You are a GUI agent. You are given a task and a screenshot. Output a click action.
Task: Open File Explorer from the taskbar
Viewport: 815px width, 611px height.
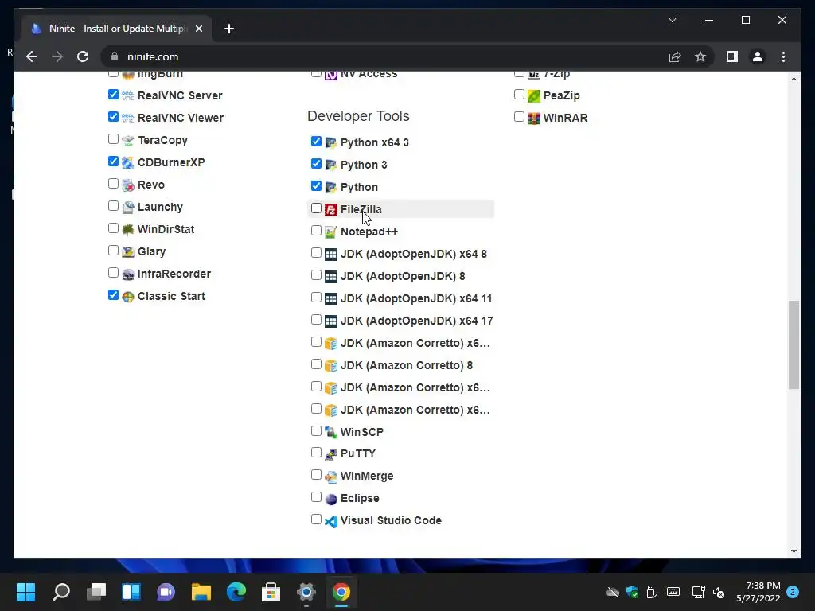tap(201, 592)
